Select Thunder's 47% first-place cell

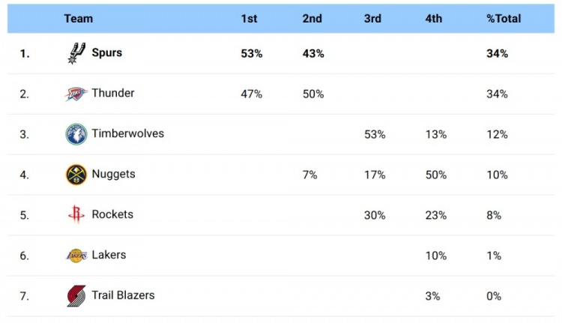click(251, 94)
